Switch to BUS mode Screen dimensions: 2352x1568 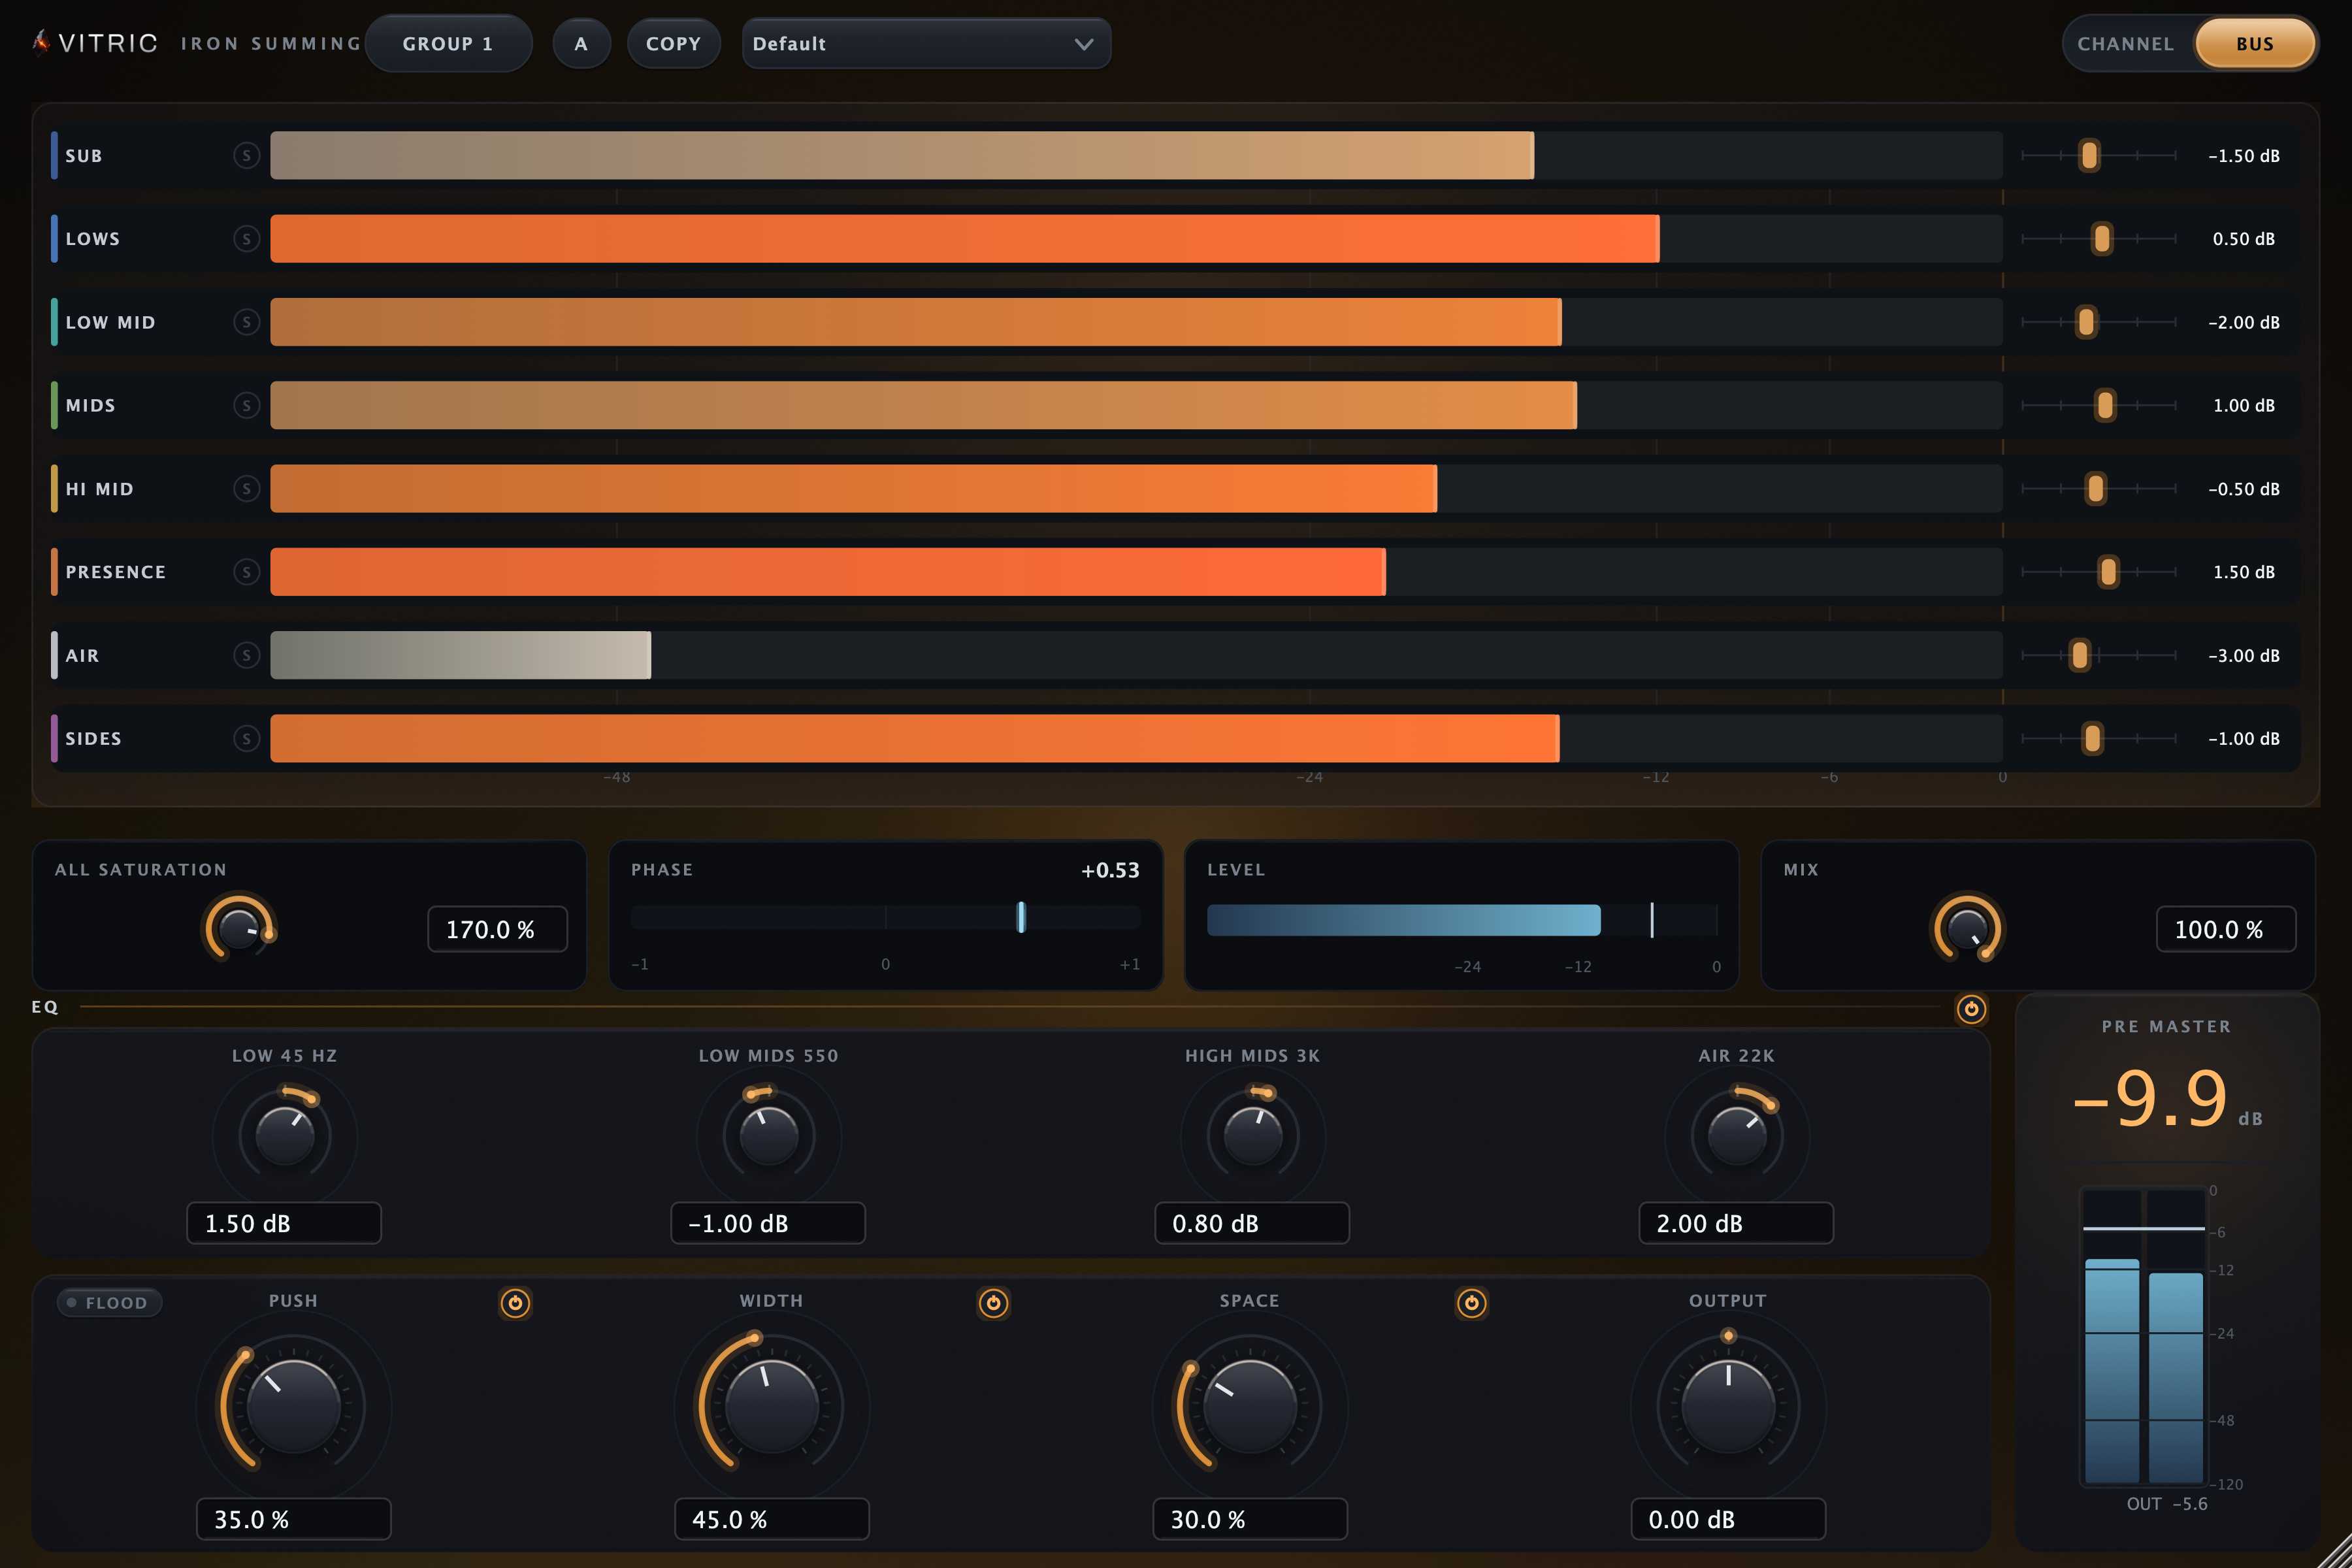coord(2255,44)
